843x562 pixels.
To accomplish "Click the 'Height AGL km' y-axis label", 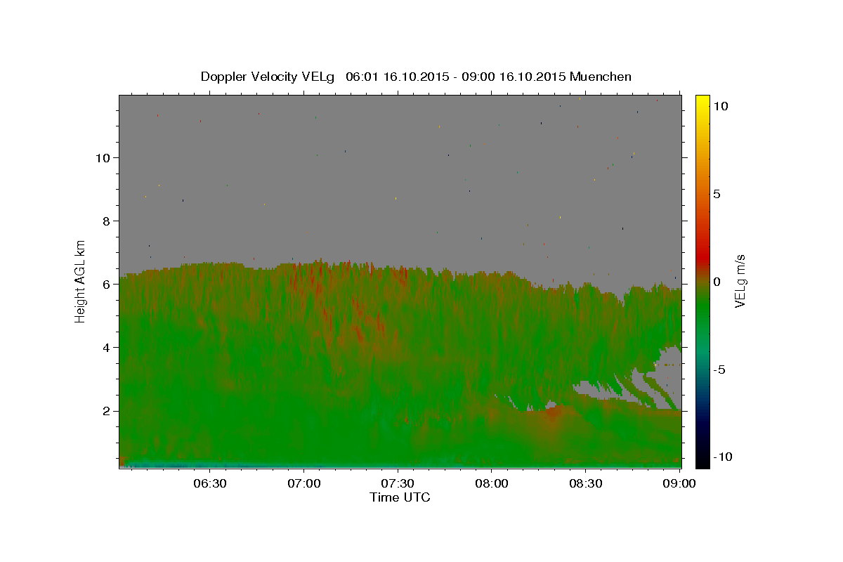I will (81, 280).
